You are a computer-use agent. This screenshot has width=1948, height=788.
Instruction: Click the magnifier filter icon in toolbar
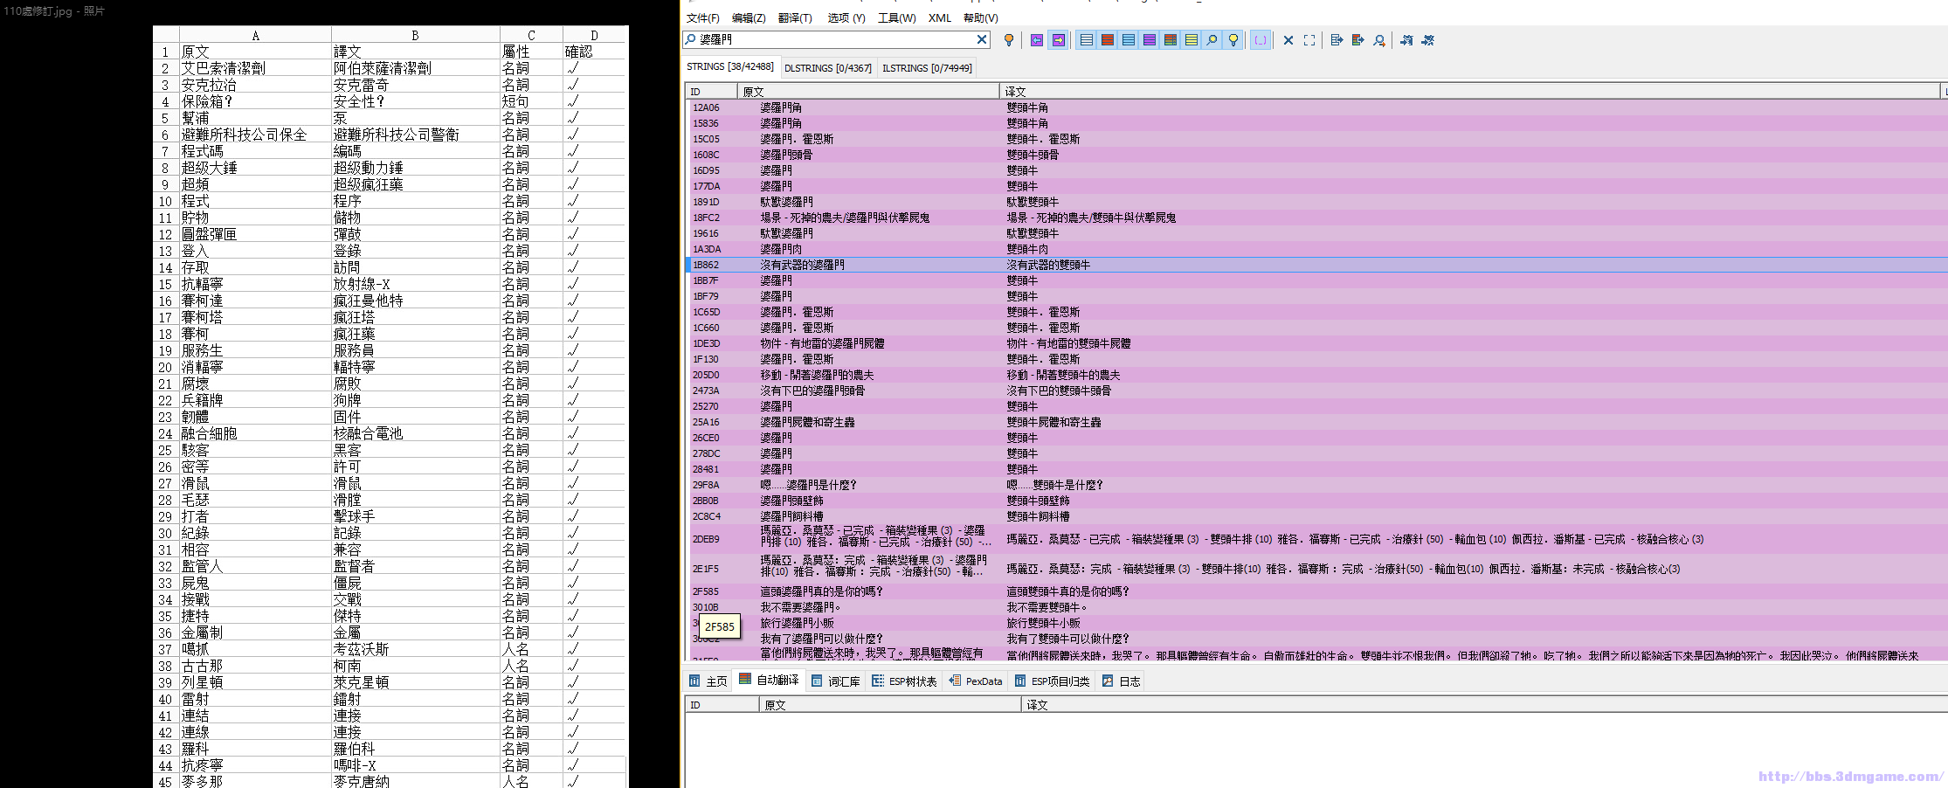(x=1212, y=40)
